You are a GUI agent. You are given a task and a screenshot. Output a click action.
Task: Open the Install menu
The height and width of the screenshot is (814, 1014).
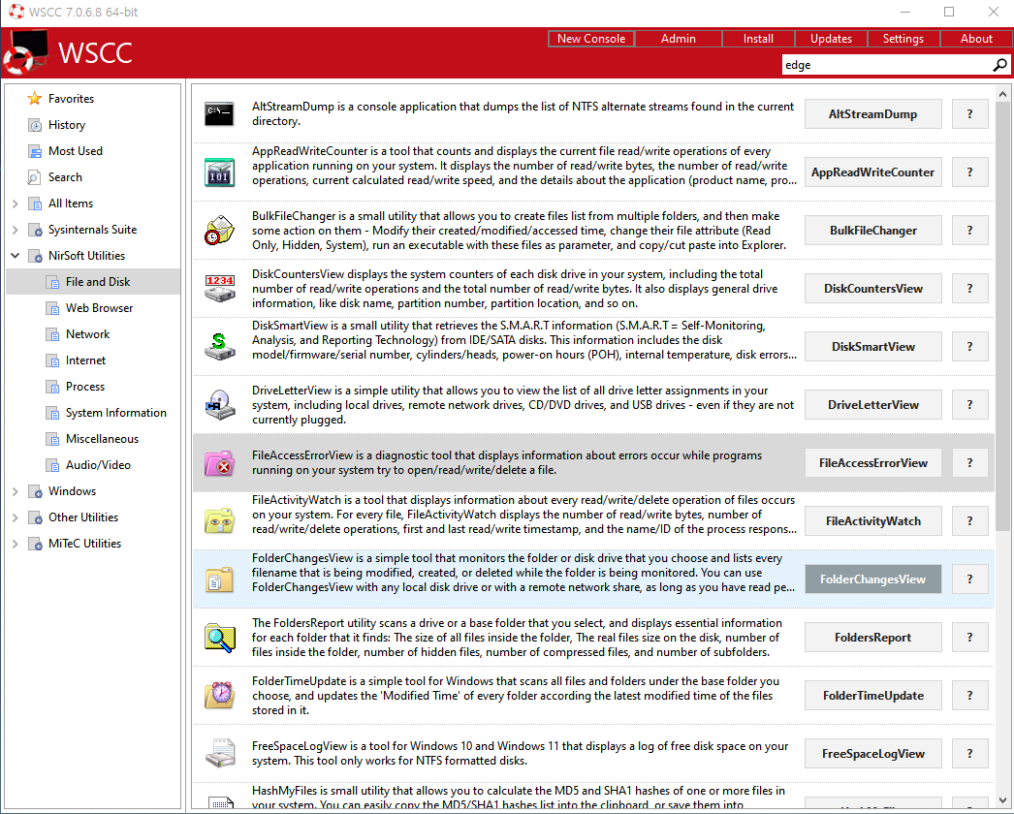[x=758, y=39]
